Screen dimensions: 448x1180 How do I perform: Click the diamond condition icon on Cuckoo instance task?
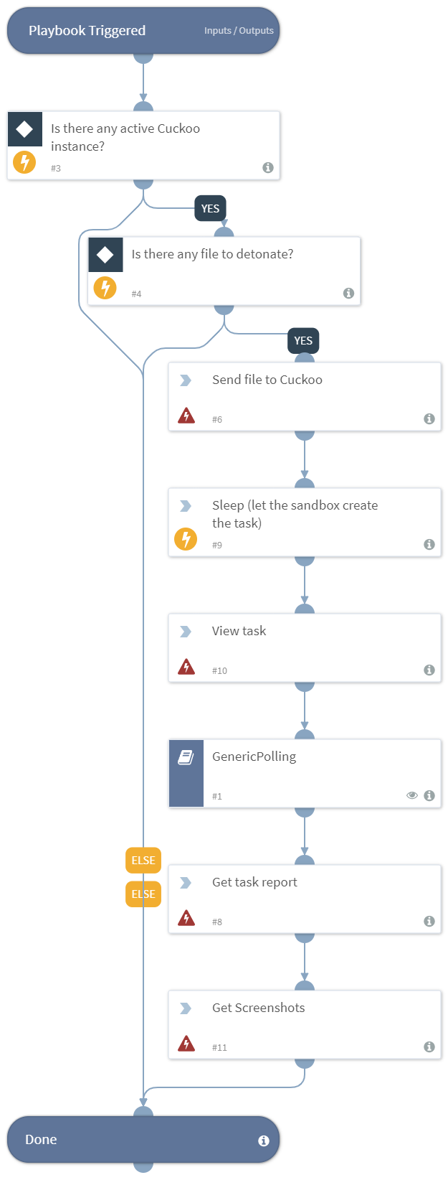point(24,129)
